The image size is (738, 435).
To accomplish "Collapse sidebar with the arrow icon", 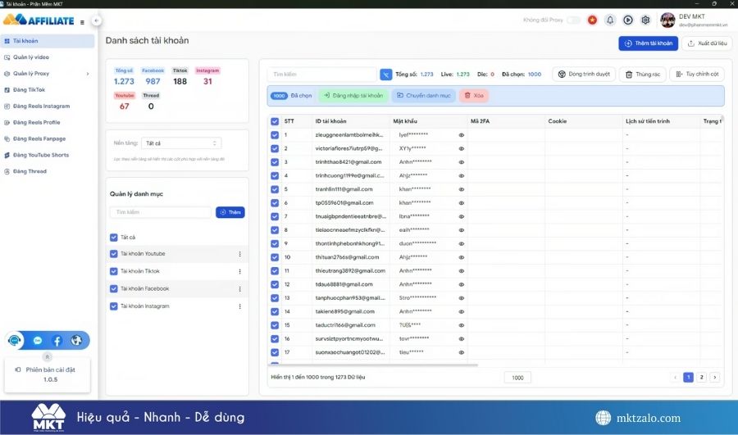I will pos(96,20).
